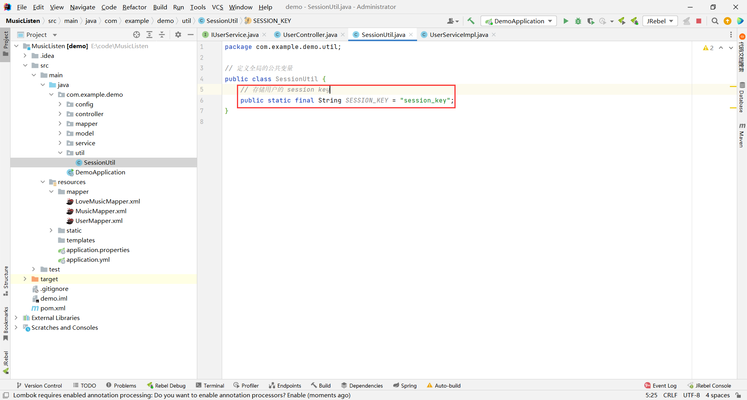
Task: Collapse the src folder
Action: point(25,65)
